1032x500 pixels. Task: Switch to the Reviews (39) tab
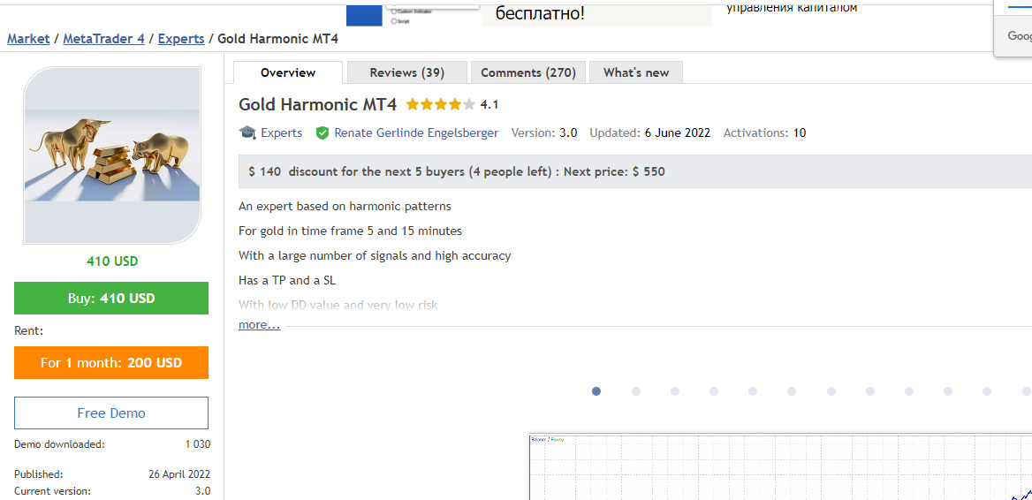point(406,72)
